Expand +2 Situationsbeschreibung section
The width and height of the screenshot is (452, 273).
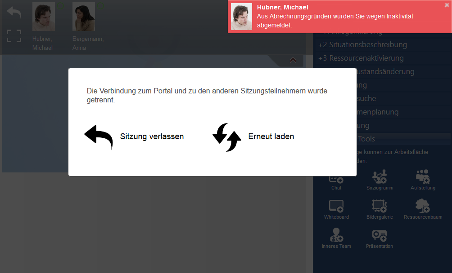click(363, 44)
